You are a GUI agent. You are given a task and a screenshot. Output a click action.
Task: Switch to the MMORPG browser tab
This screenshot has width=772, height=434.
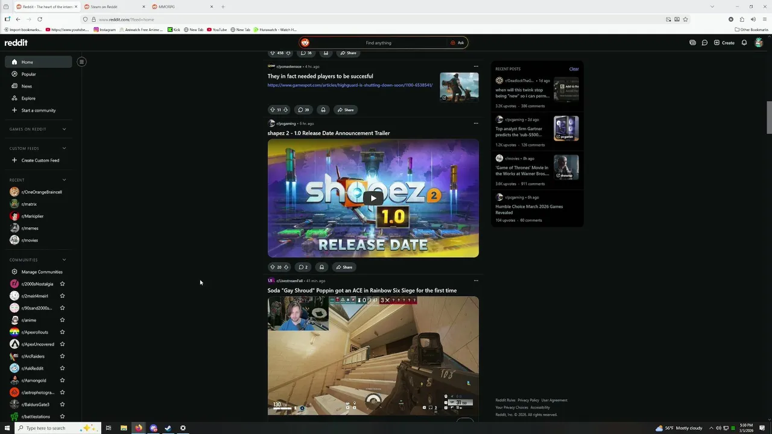pyautogui.click(x=182, y=7)
